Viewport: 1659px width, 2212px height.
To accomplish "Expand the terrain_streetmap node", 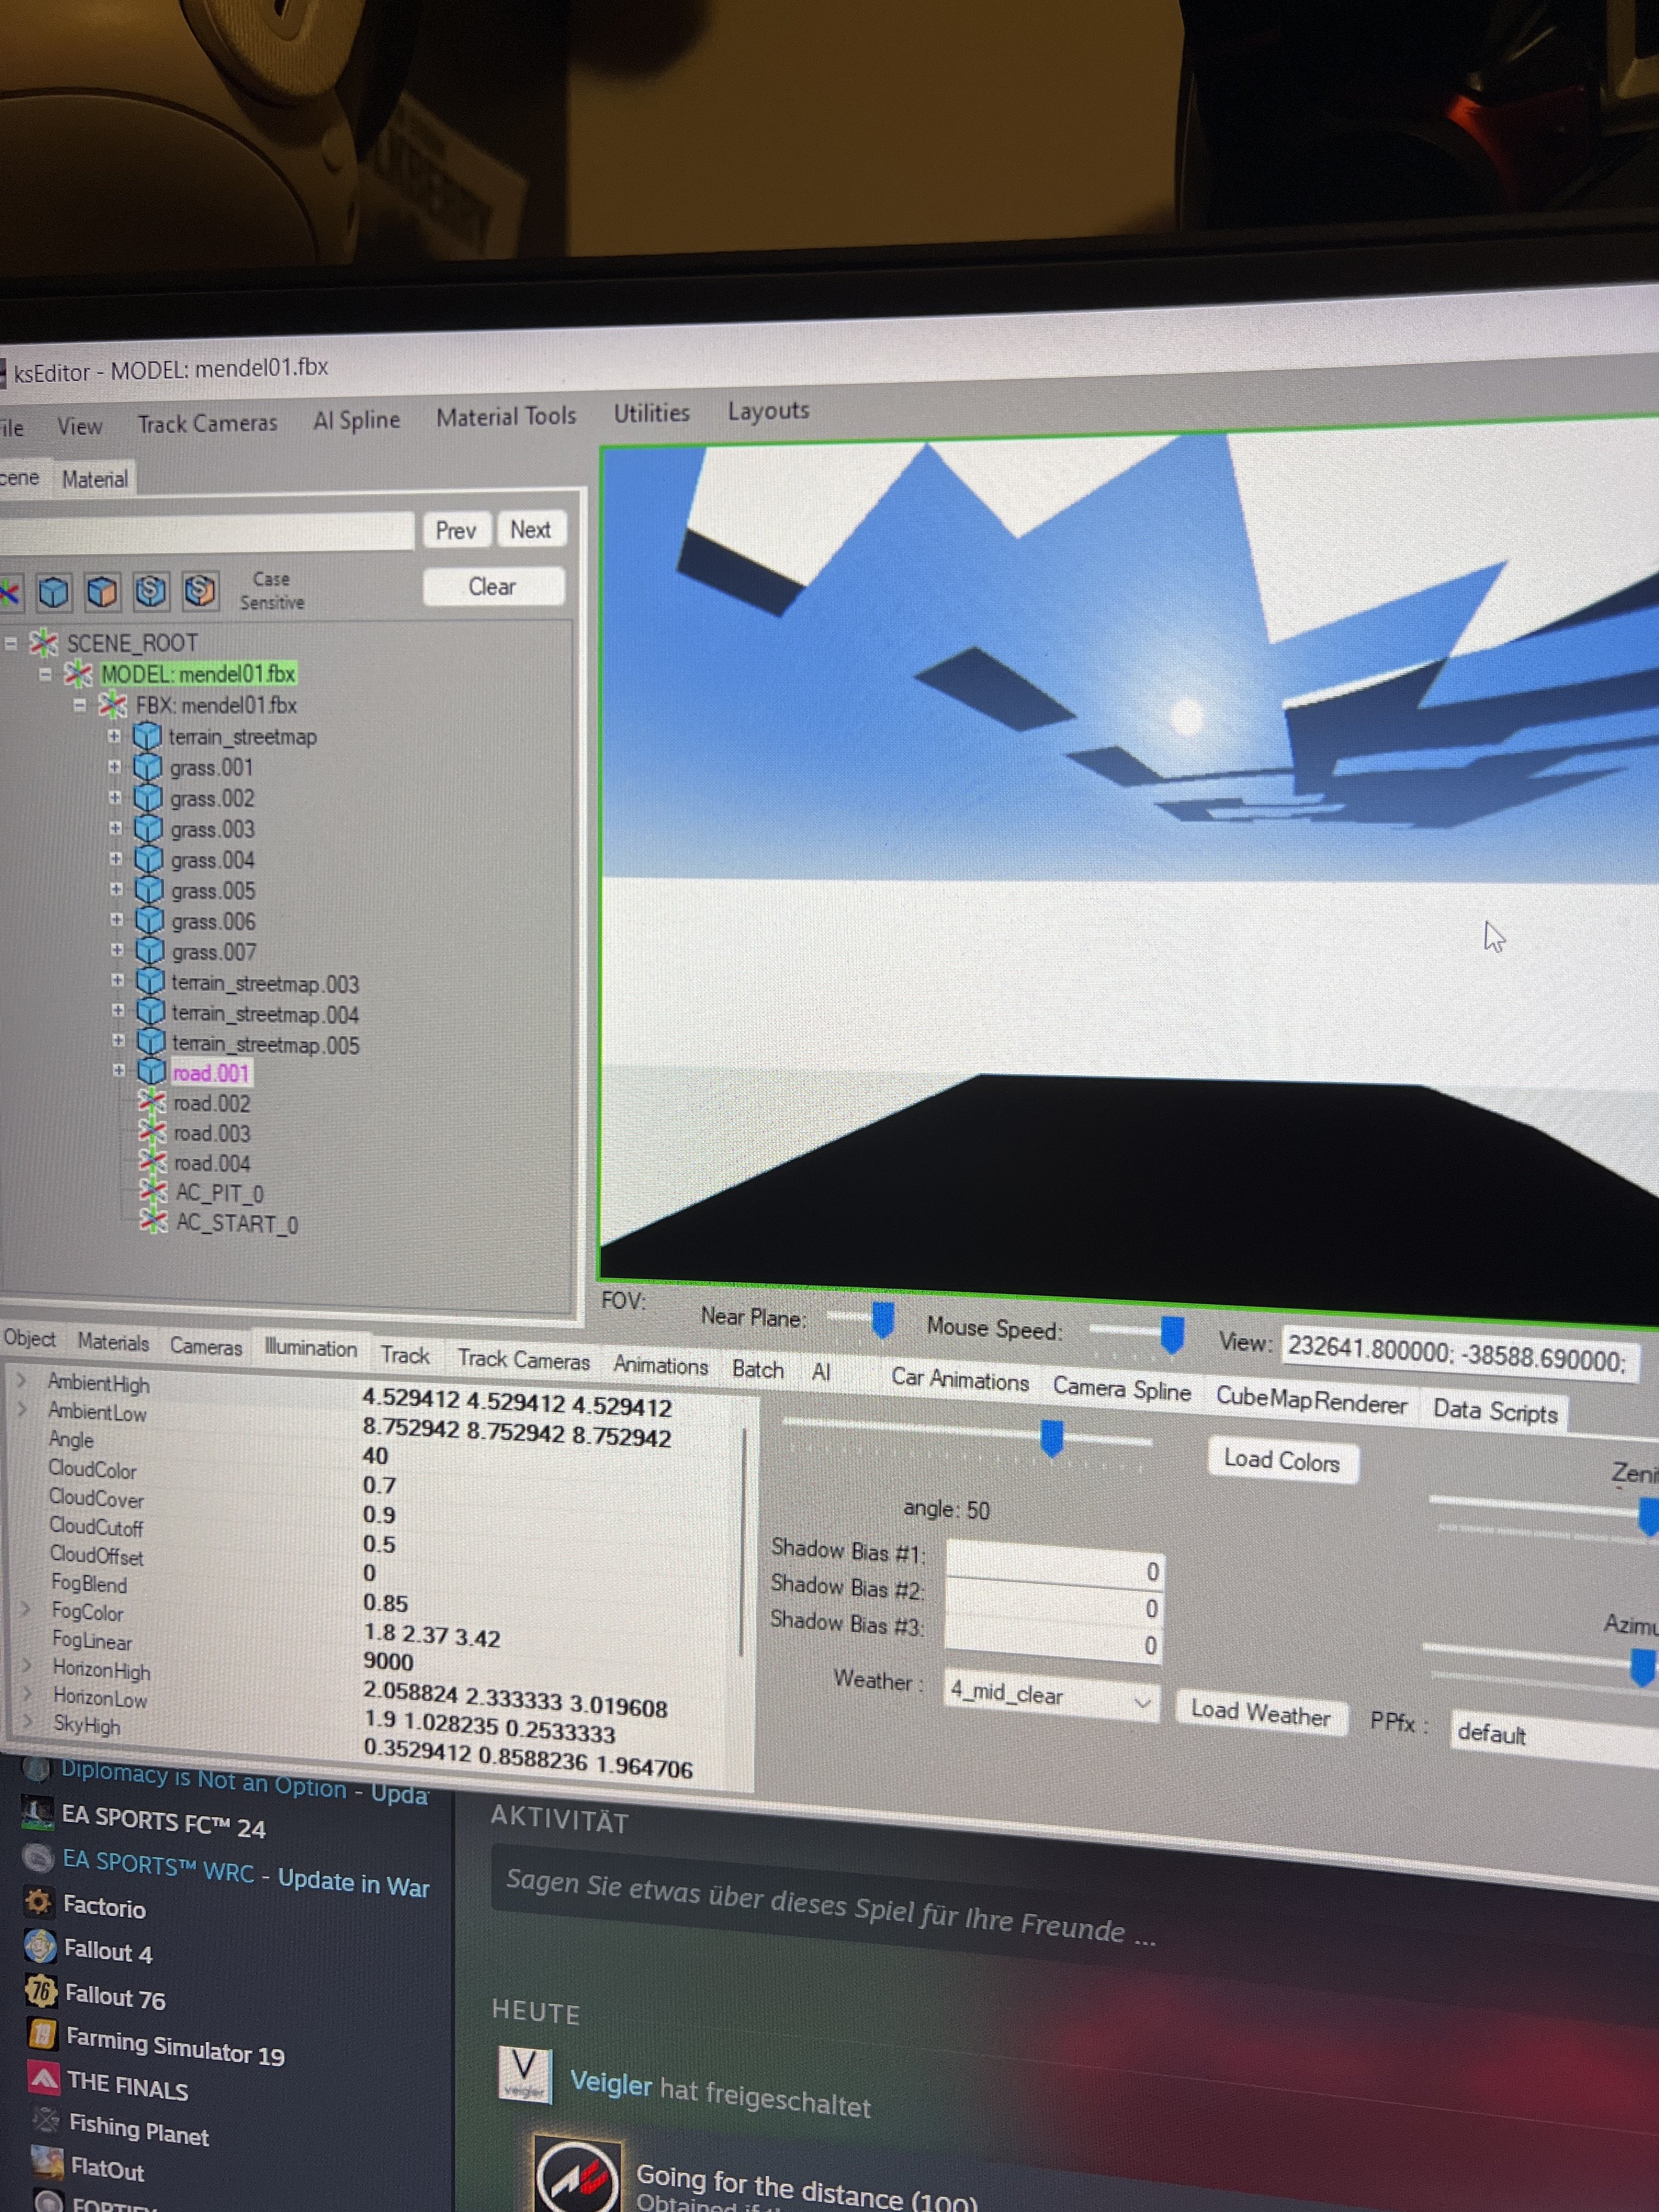I will pyautogui.click(x=114, y=737).
